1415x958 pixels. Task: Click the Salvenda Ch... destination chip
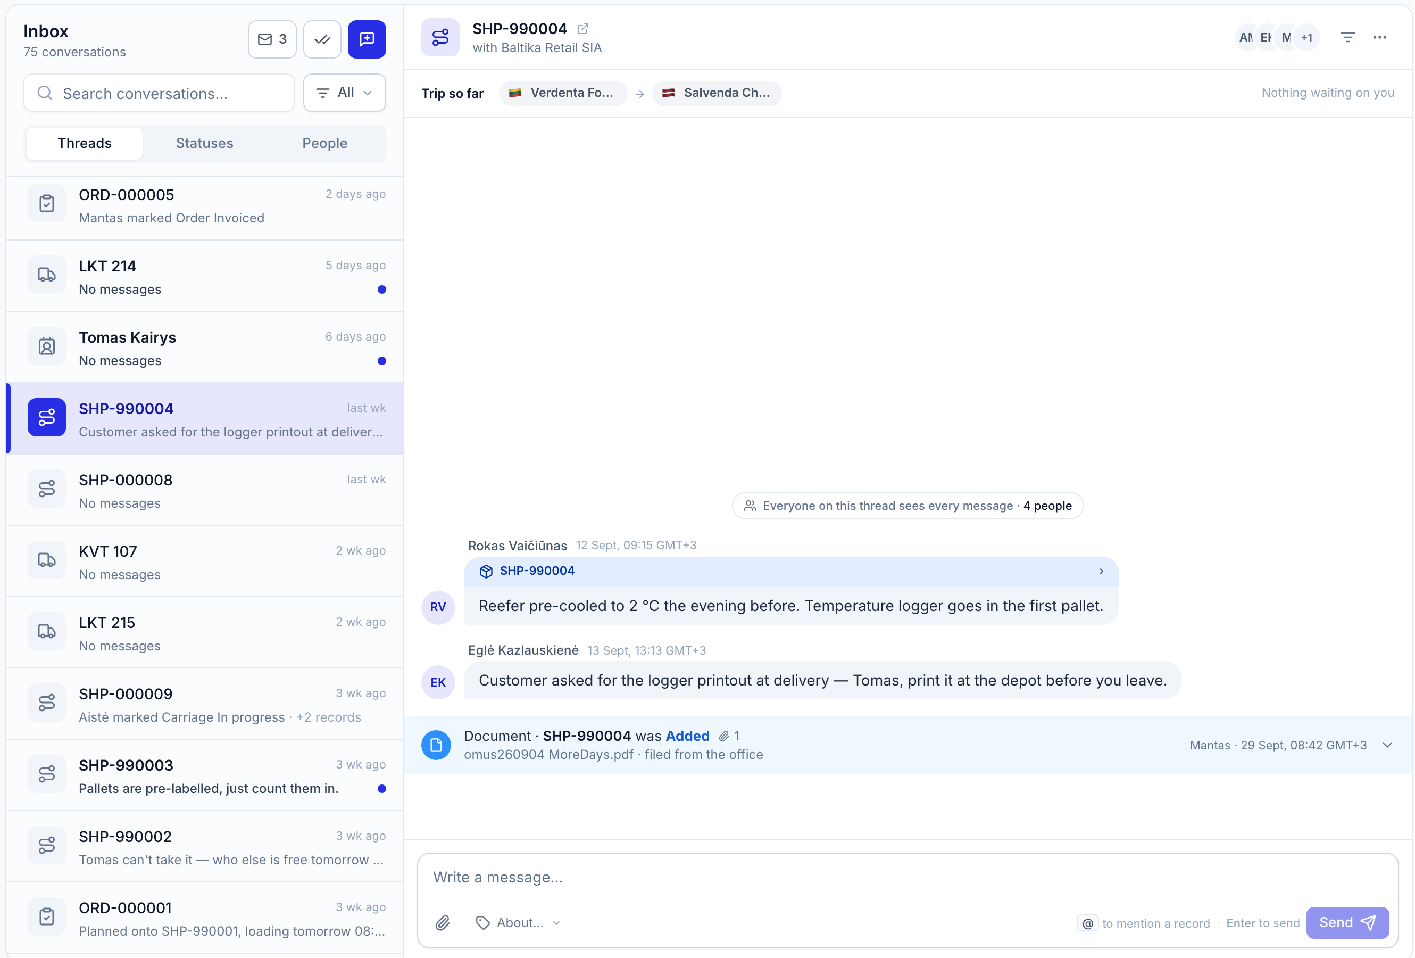pos(717,93)
